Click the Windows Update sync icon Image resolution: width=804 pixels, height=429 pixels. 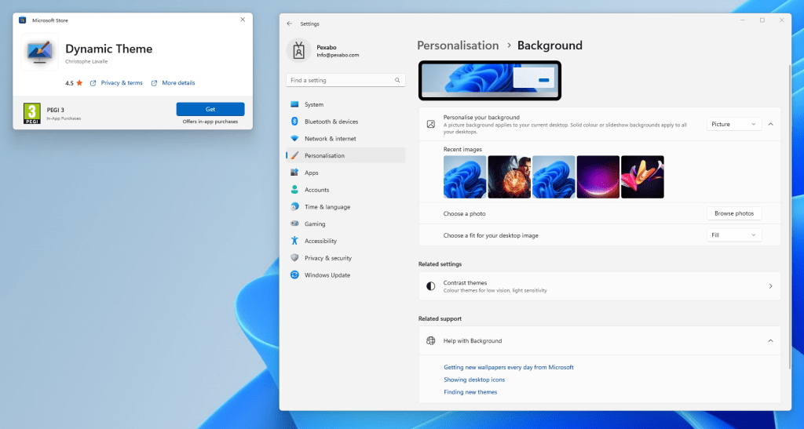[x=294, y=275]
